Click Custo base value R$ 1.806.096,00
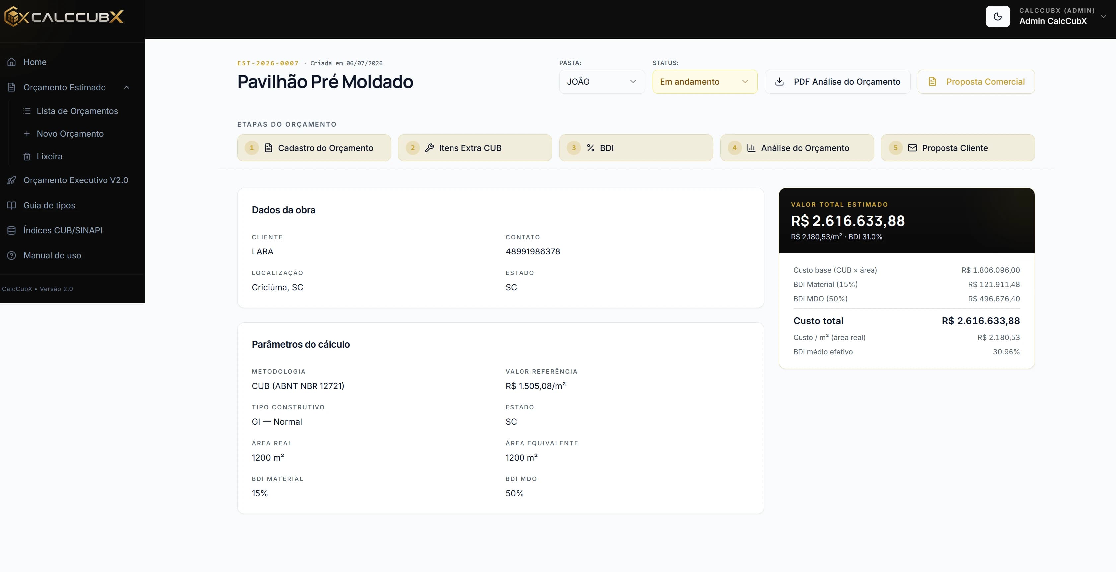Image resolution: width=1116 pixels, height=572 pixels. click(x=991, y=270)
